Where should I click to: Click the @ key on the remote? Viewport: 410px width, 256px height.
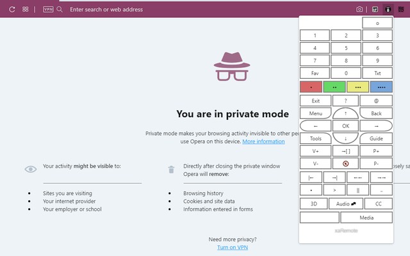[x=376, y=100]
